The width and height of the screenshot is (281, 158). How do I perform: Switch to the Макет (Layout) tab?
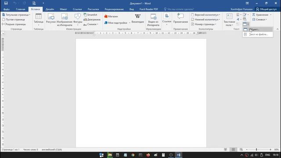tap(63, 9)
